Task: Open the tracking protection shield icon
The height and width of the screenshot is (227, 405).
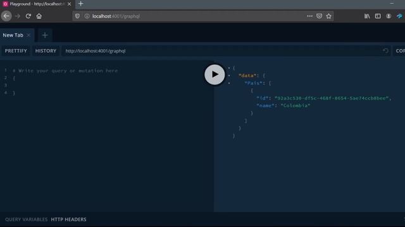Action: tap(77, 16)
